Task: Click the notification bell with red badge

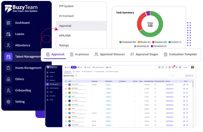Action: click(x=173, y=67)
